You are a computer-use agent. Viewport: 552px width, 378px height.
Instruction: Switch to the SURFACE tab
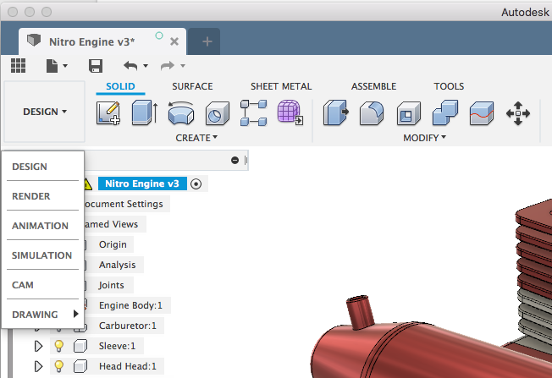[x=192, y=86]
